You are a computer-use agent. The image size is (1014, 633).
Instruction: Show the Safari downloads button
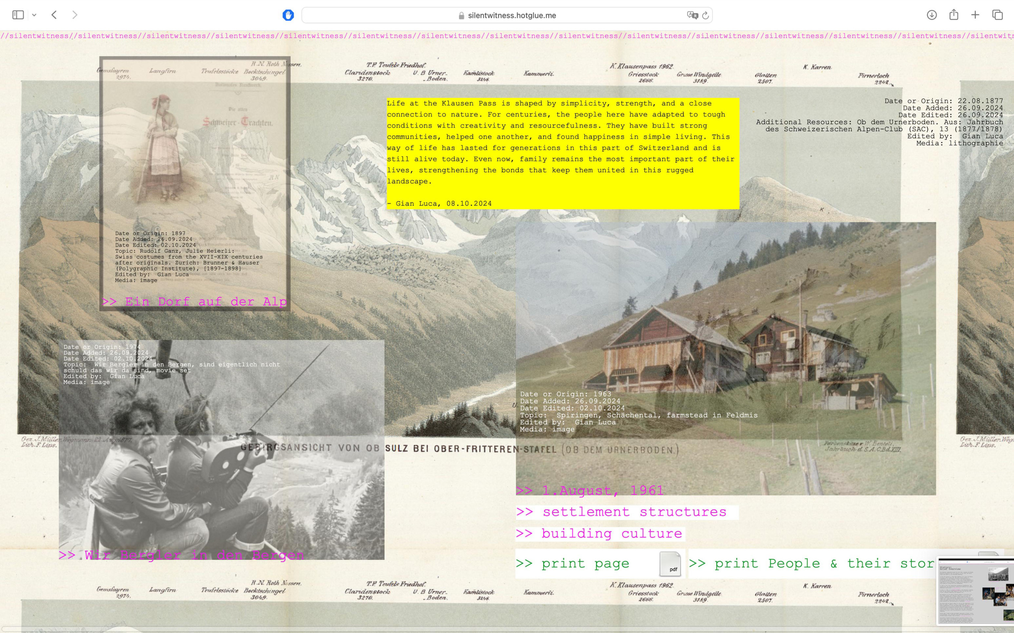pos(932,15)
